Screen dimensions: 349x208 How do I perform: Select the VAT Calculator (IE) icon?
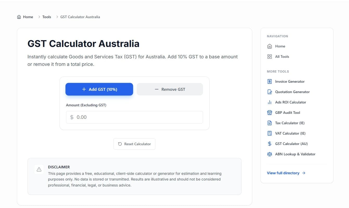point(269,133)
